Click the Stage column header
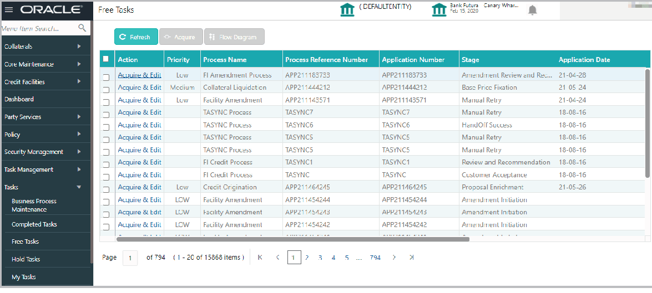Viewport: 652px width, 293px height. tap(471, 60)
